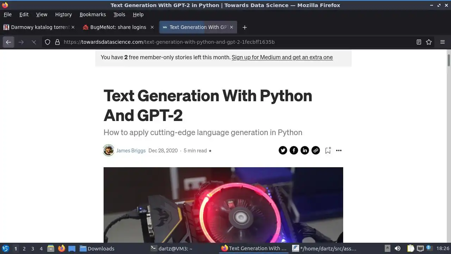Click subtitle about cutting-edge language generation

click(x=203, y=133)
